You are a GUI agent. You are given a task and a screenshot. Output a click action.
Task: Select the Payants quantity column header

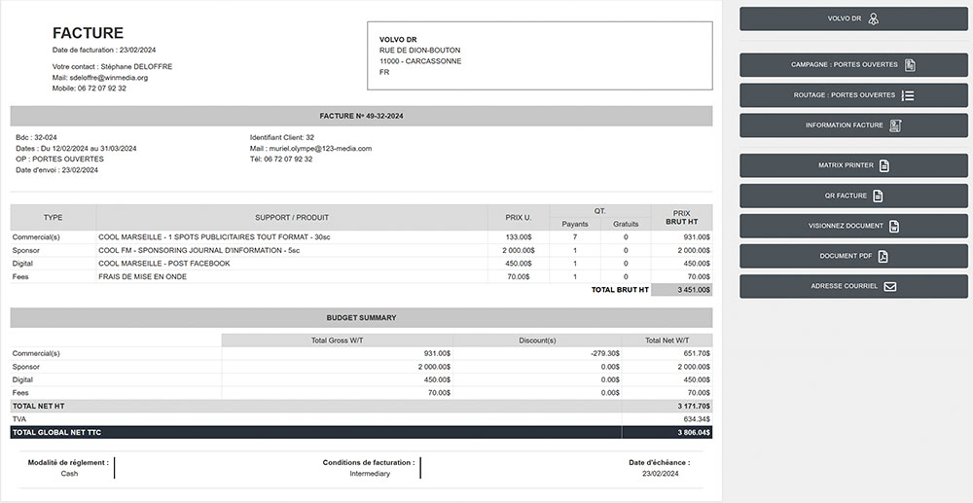pyautogui.click(x=575, y=224)
